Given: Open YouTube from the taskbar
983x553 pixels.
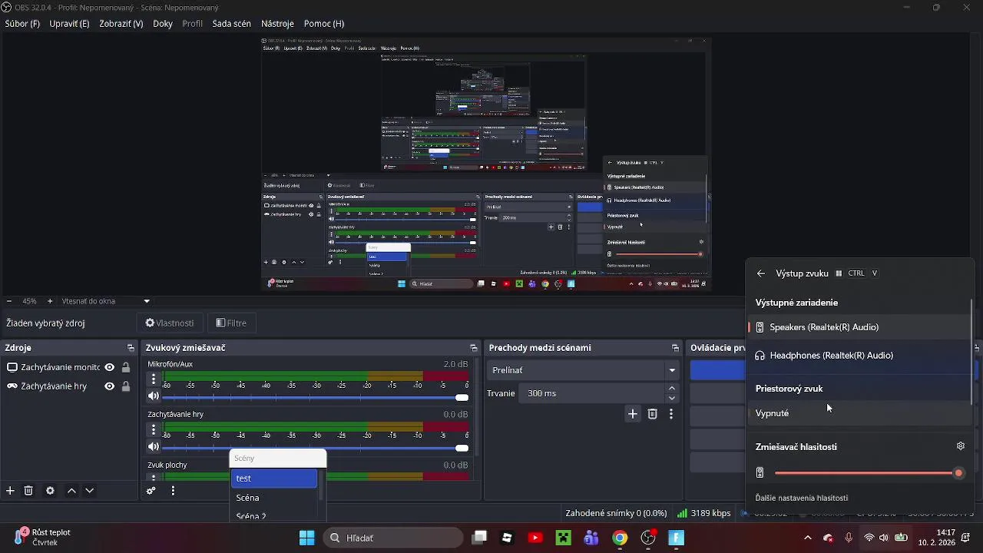Looking at the screenshot, I should click(x=535, y=538).
